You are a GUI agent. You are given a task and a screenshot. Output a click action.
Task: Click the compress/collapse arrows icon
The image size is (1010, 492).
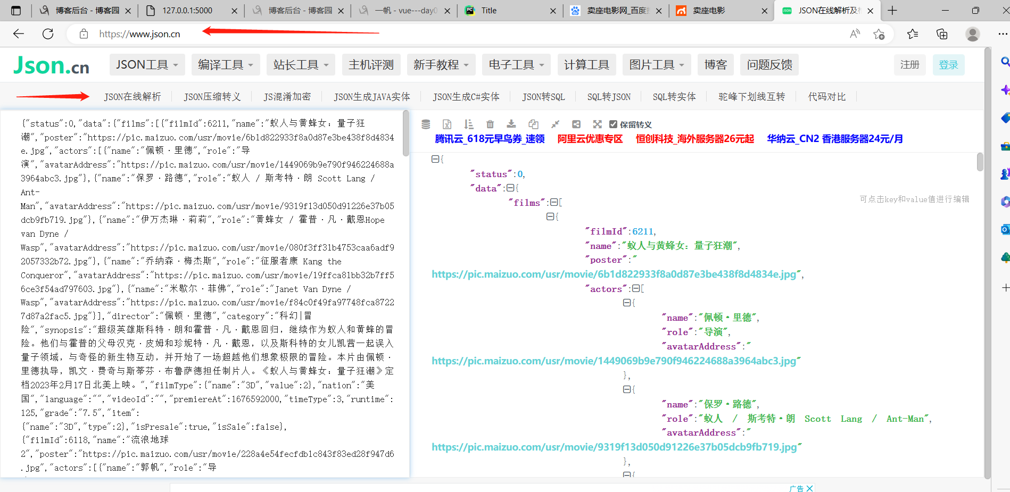555,124
